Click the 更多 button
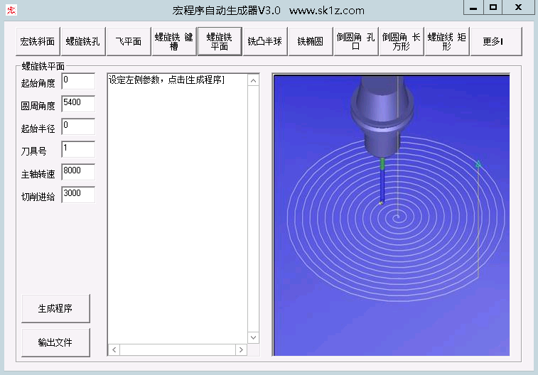Screen dimensions: 538x375 pyautogui.click(x=496, y=41)
